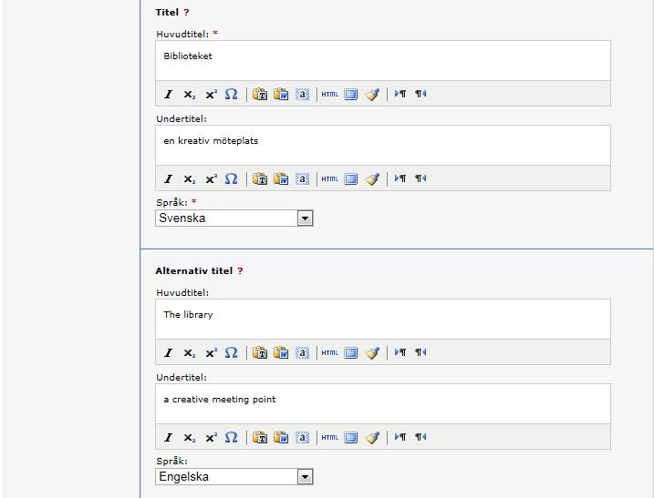Insert special character (omega) in Biblioteket editor
The height and width of the screenshot is (498, 654).
tap(231, 95)
